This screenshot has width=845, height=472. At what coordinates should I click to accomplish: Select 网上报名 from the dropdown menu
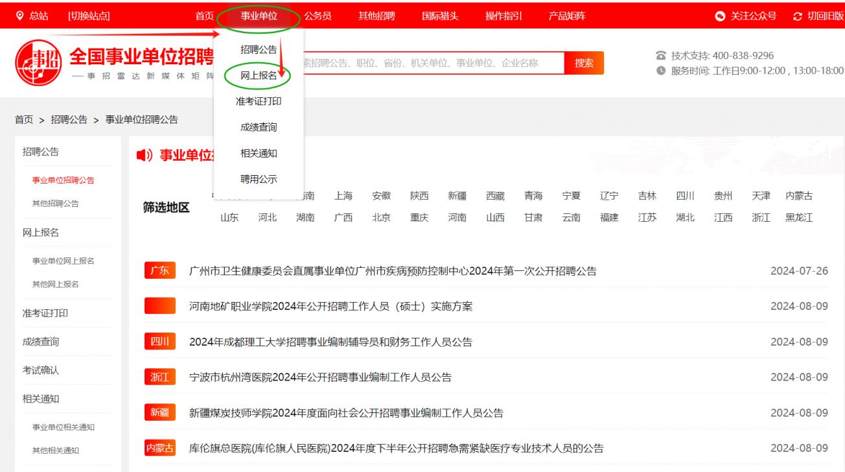click(257, 75)
